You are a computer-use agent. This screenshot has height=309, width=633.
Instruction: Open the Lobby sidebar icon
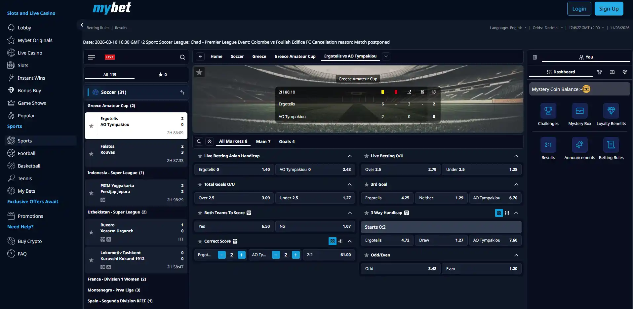pyautogui.click(x=11, y=28)
